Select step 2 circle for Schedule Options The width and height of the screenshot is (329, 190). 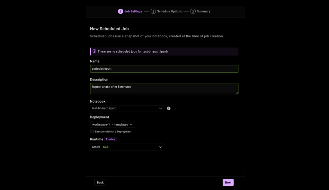(x=153, y=11)
